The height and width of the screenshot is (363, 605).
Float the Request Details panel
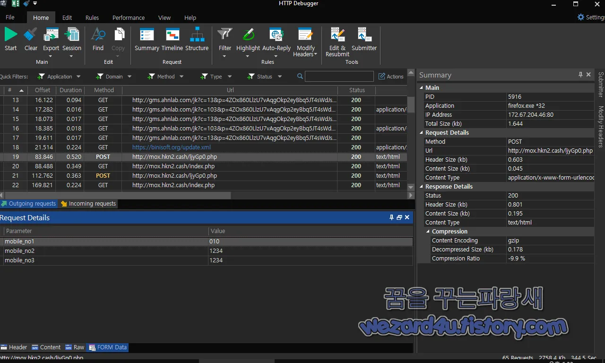(399, 217)
